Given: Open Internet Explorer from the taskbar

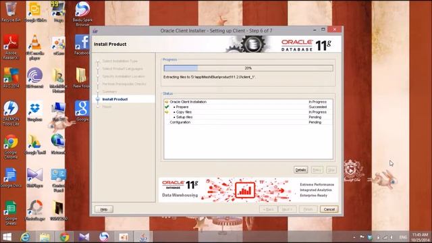Looking at the screenshot, I should pos(26,237).
